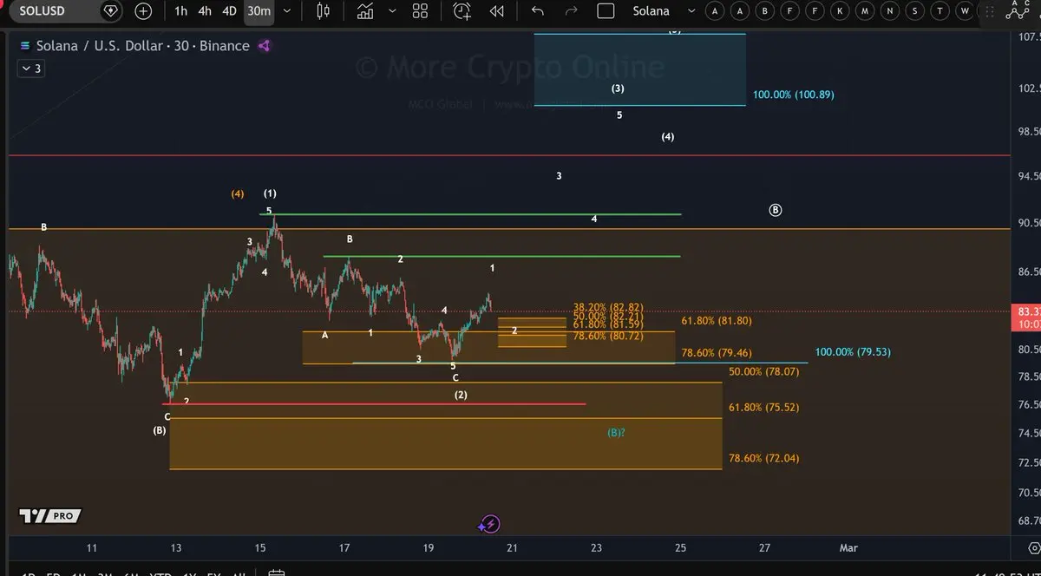Screen dimensions: 1041x576
Task: Open the candlestick chart style selector
Action: pos(324,11)
